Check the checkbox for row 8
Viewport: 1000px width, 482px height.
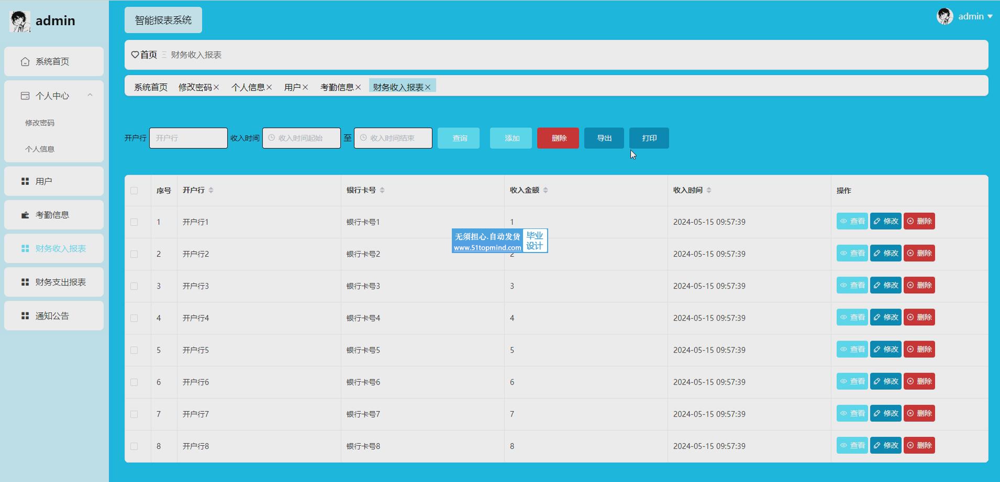pos(134,446)
